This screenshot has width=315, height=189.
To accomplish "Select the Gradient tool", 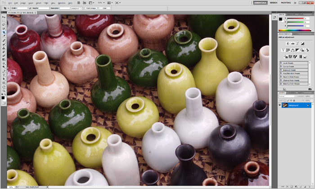I will [4, 60].
